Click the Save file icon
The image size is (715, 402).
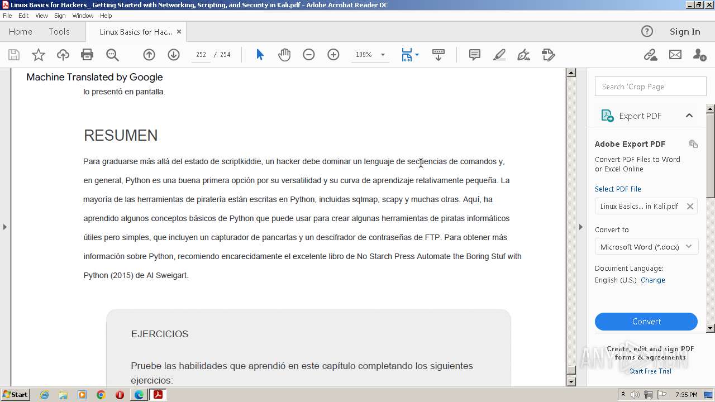pos(14,55)
